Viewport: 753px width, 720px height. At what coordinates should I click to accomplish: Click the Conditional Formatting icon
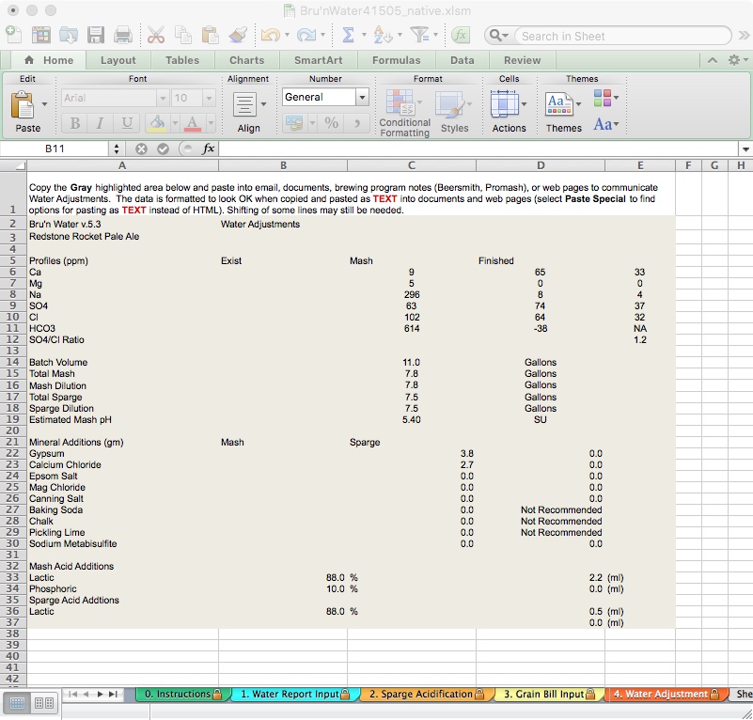(403, 105)
